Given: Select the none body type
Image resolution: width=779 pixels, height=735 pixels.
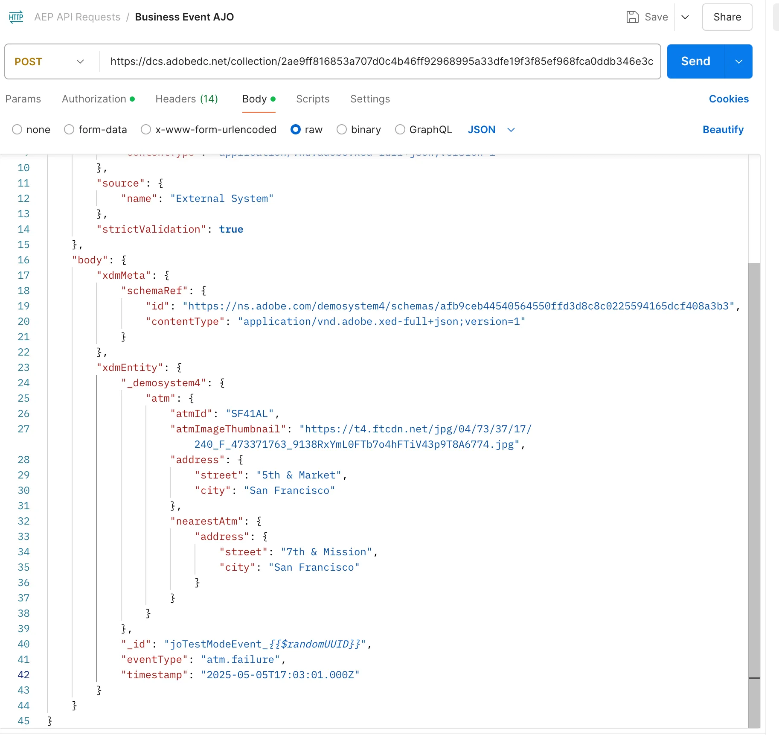Looking at the screenshot, I should pos(17,129).
